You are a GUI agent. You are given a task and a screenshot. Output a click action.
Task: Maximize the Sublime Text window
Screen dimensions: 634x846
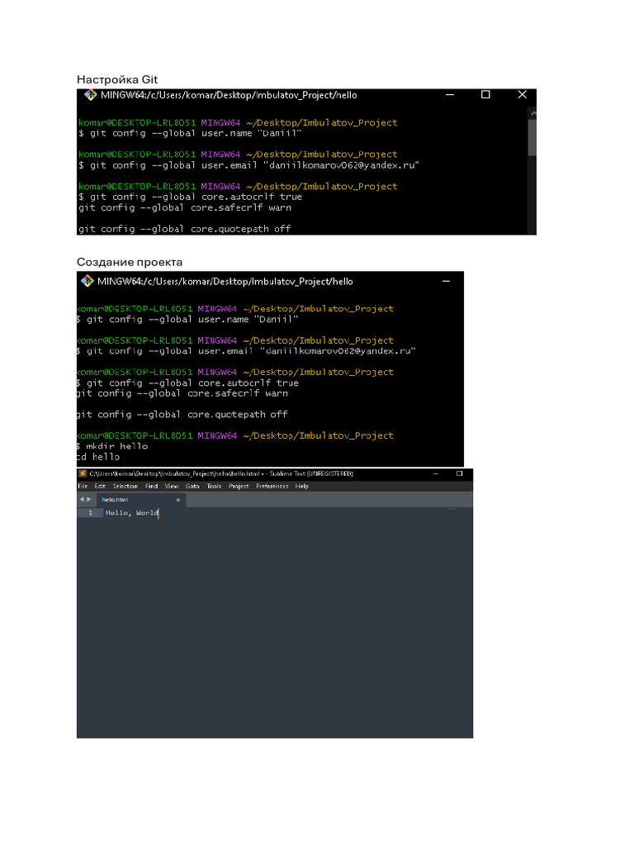pos(459,473)
